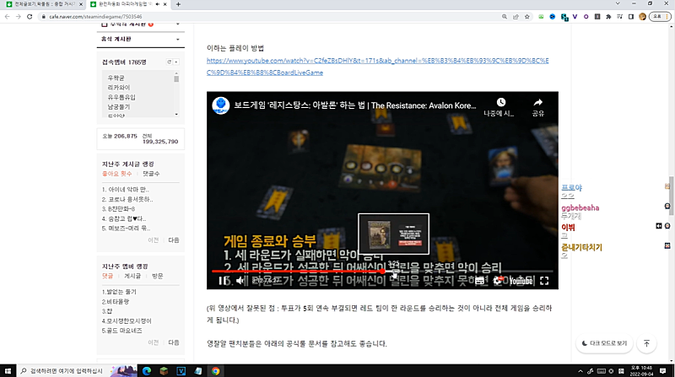Mute the second tab's audio icon

tap(157, 4)
